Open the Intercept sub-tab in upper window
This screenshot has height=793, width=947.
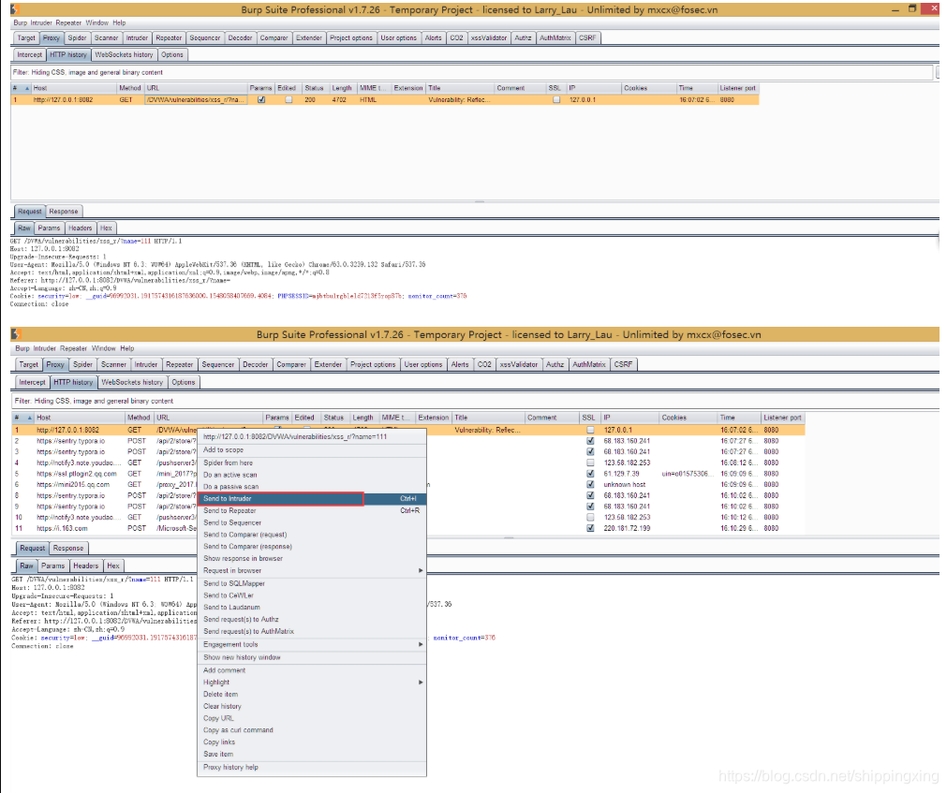click(30, 55)
